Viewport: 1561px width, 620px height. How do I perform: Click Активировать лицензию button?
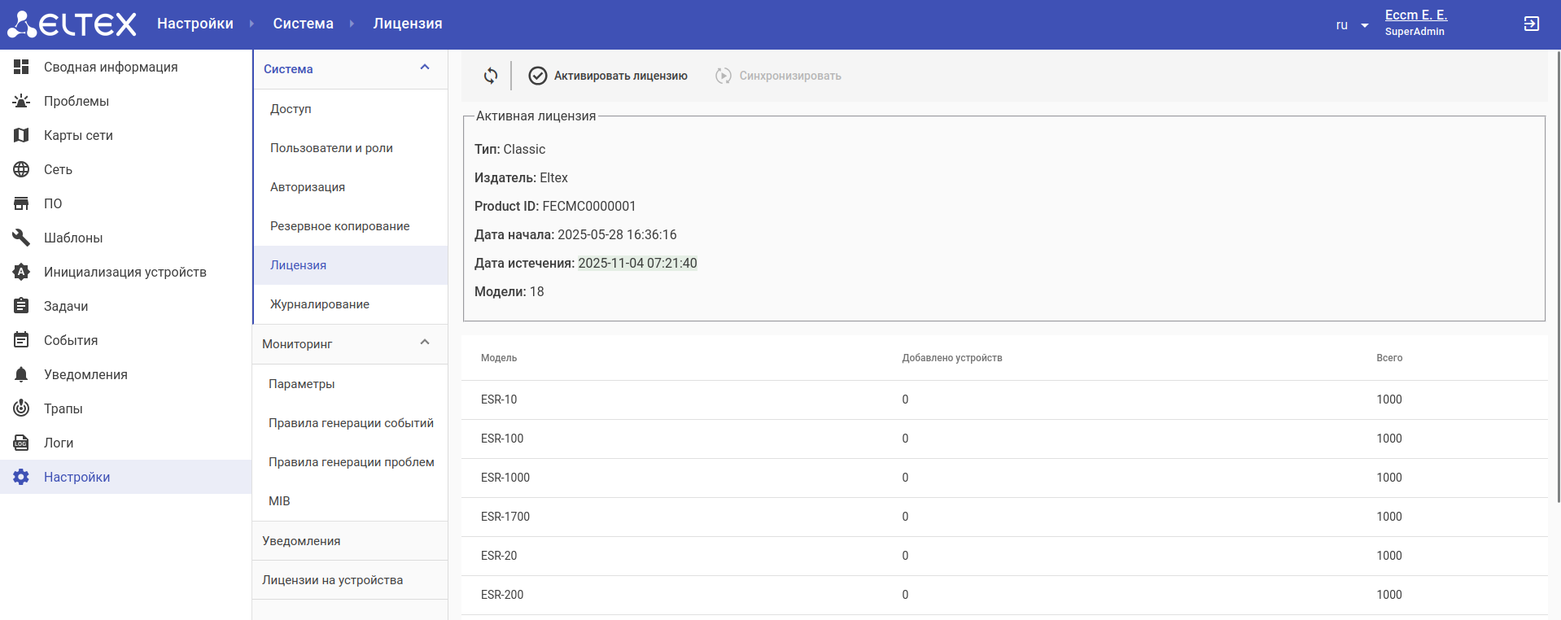click(x=608, y=76)
